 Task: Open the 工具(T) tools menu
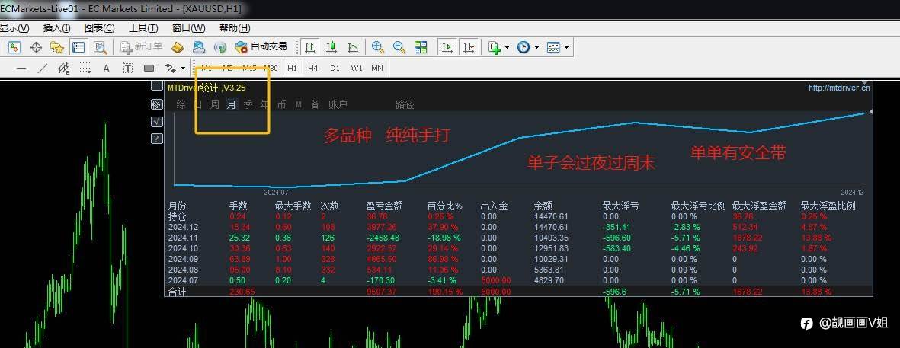(143, 28)
